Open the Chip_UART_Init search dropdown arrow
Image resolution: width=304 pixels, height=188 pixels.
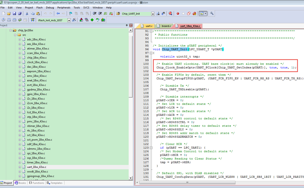click(153, 14)
